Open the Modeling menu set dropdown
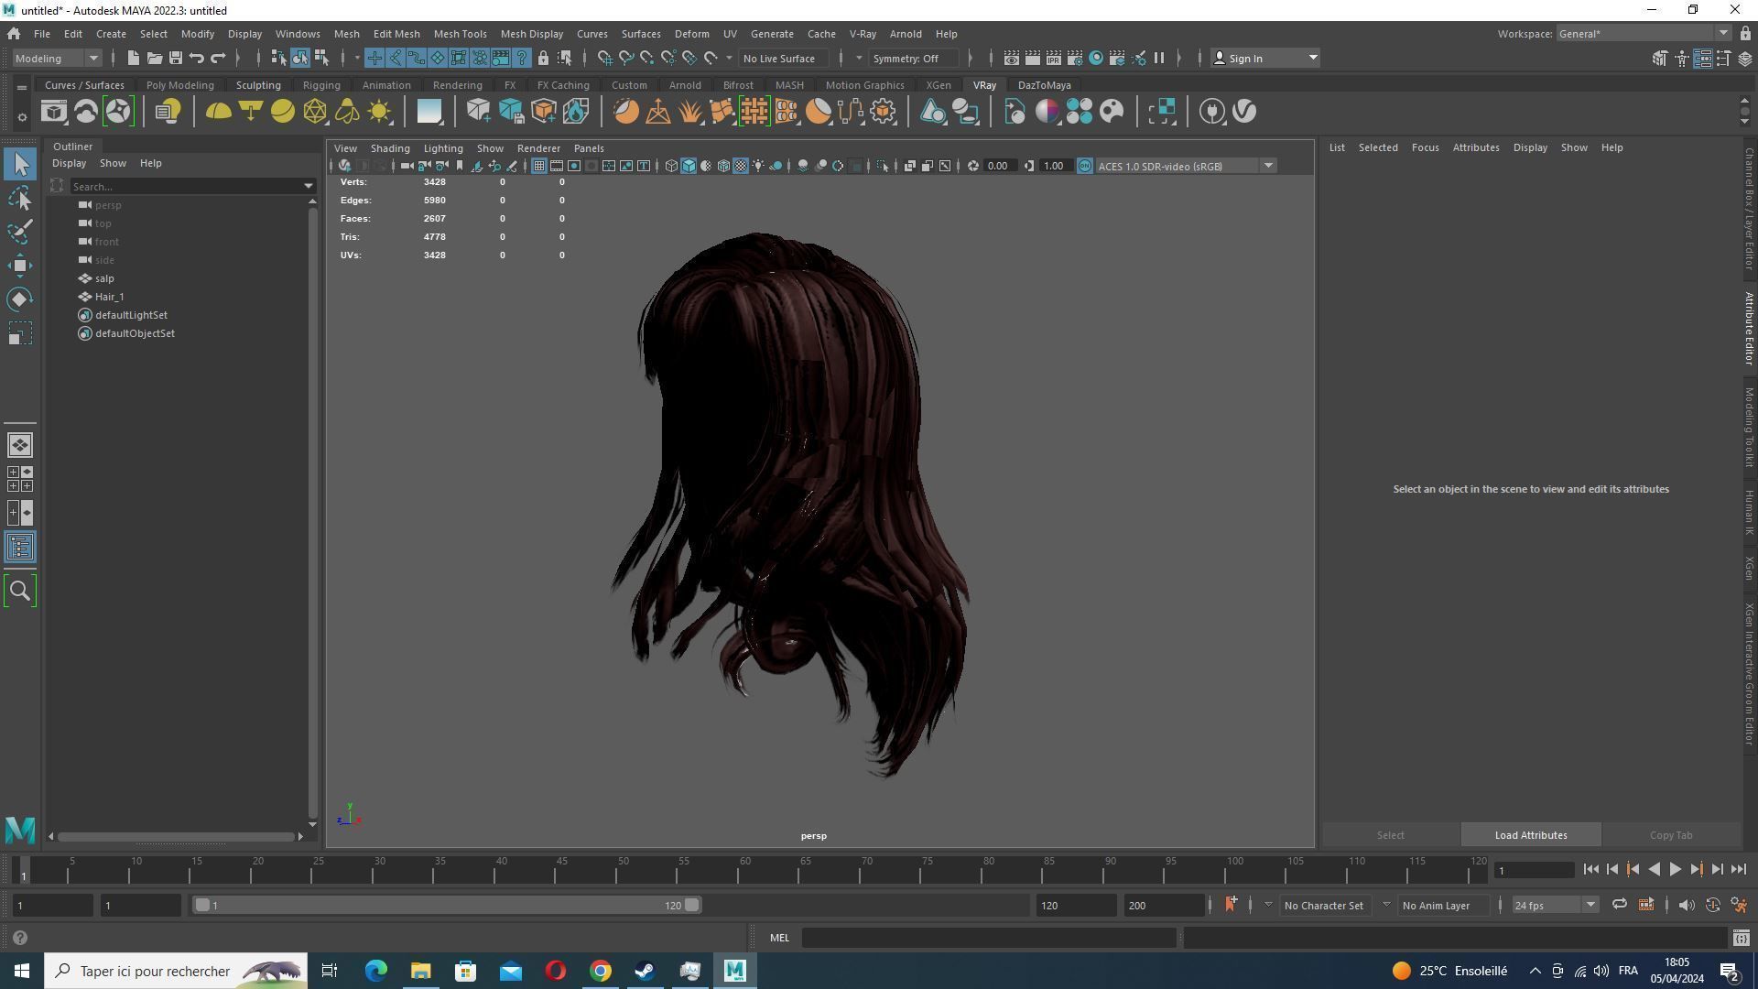1758x989 pixels. [57, 58]
